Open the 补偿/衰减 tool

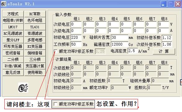[x=13, y=66]
